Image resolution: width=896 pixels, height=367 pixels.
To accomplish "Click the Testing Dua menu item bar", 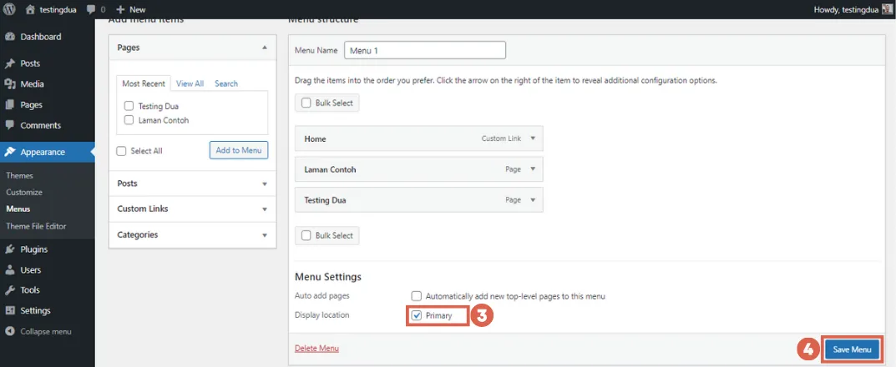I will pos(419,200).
